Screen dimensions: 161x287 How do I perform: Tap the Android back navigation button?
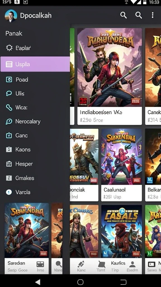point(38,282)
